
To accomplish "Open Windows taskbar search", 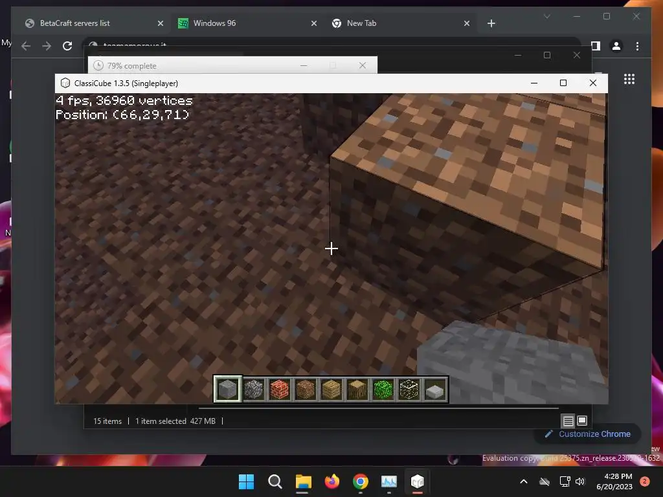I will coord(275,481).
